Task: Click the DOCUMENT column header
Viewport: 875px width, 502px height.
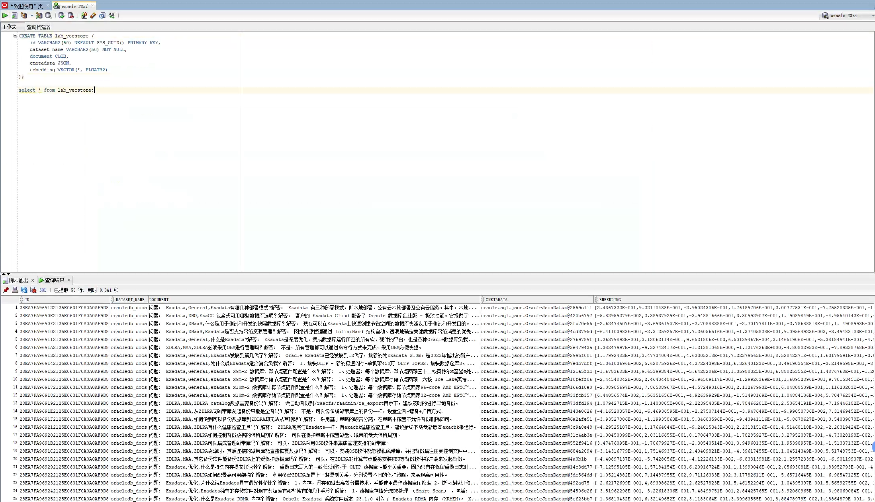Action: [314, 300]
